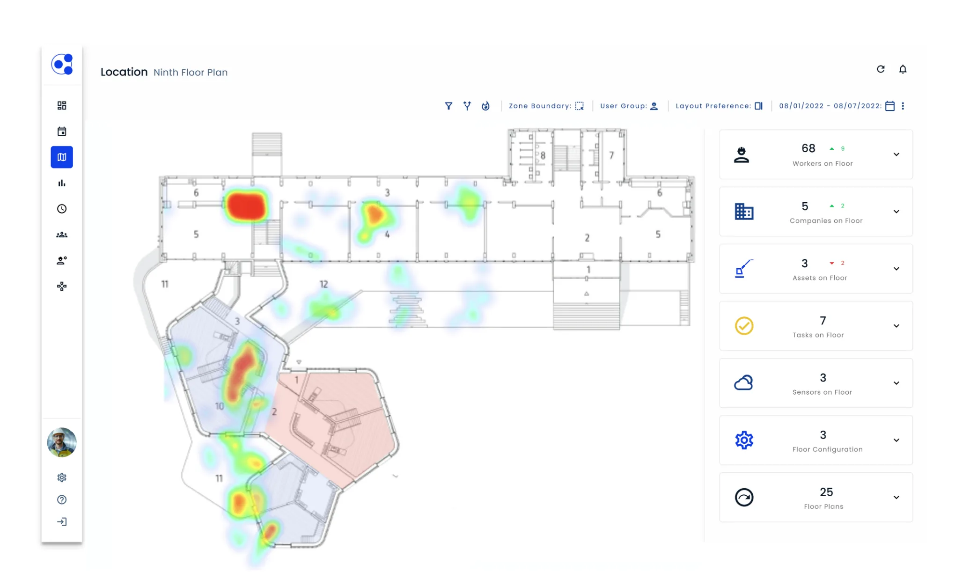
Task: Click the filter funnel icon
Action: (x=448, y=106)
